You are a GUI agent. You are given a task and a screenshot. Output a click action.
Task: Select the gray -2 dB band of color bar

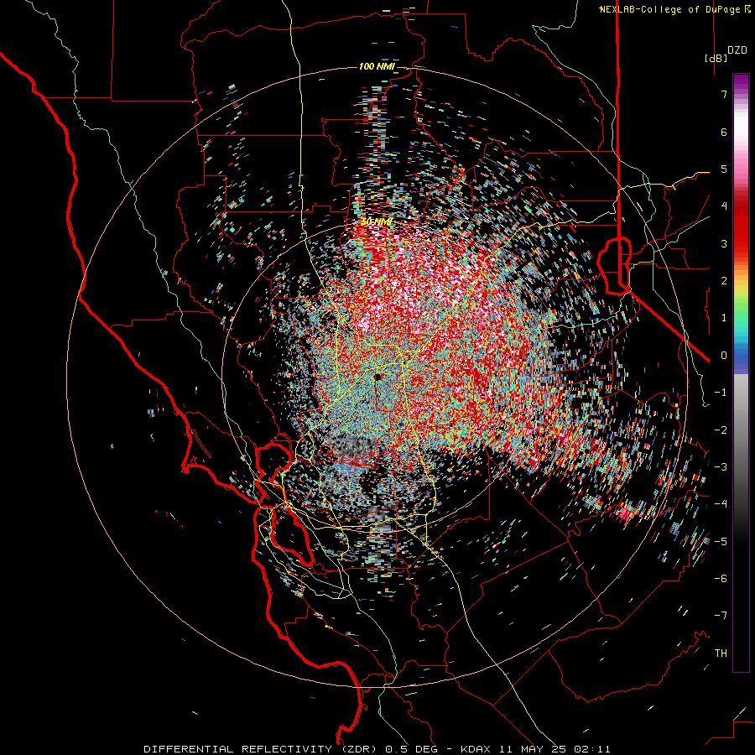tap(741, 430)
